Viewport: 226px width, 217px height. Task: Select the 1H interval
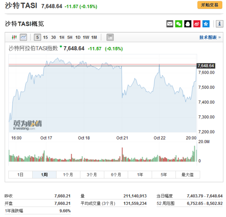62,37
